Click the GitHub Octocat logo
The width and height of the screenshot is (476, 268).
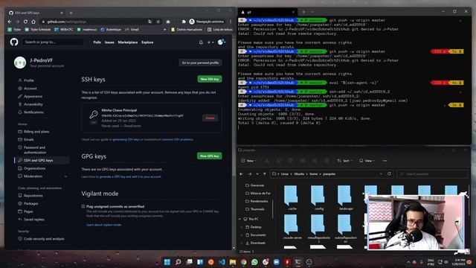pos(14,42)
